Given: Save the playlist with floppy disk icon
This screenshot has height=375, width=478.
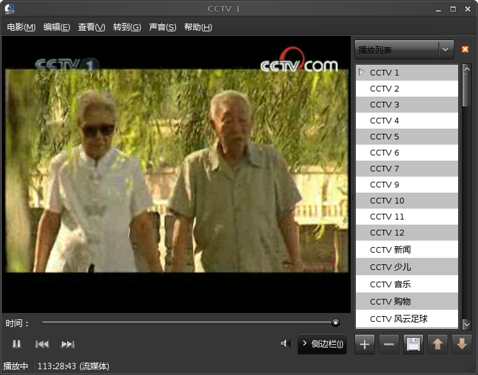Looking at the screenshot, I should click(413, 344).
